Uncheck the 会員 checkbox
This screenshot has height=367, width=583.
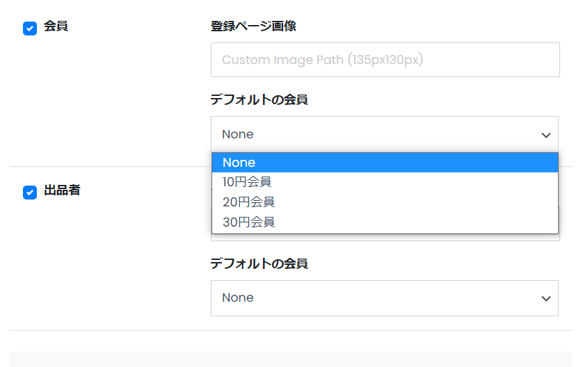point(30,28)
